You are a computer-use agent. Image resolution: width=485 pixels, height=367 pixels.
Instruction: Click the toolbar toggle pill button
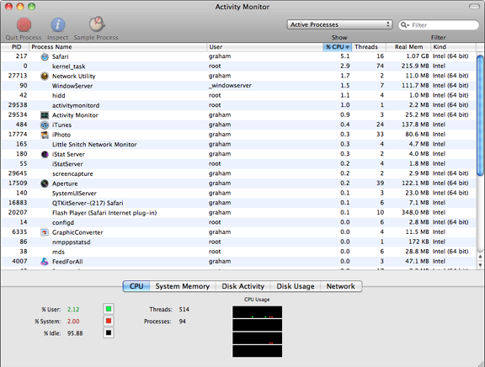474,7
